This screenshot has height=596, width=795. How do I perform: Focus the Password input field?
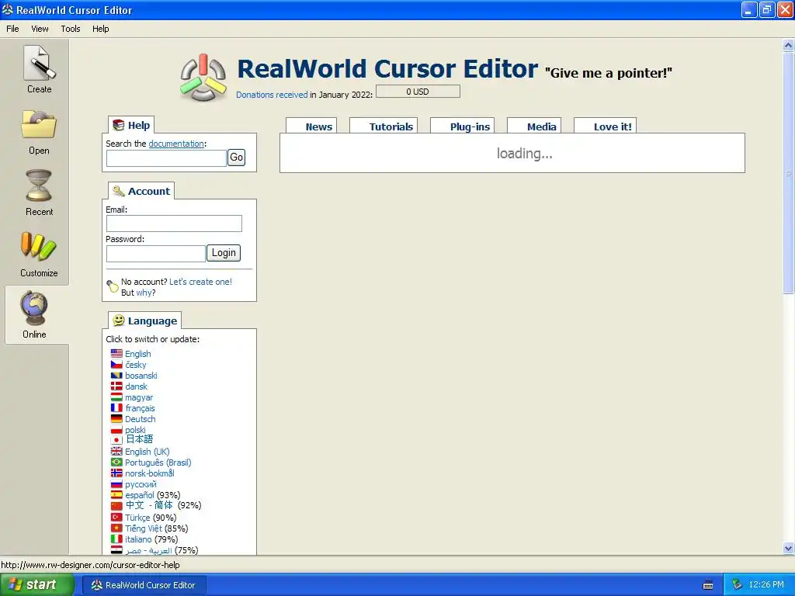tap(155, 254)
